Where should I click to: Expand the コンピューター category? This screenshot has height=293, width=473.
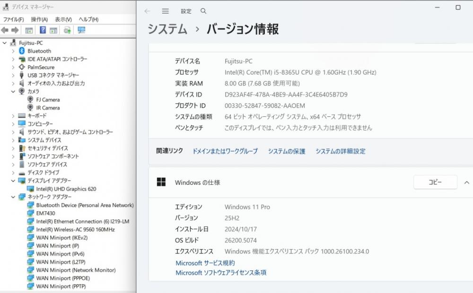tap(13, 124)
